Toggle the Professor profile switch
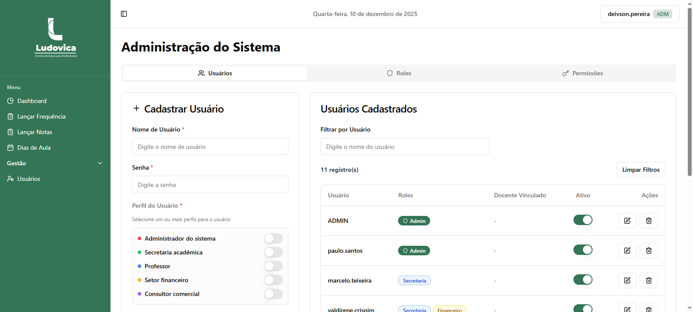The height and width of the screenshot is (312, 693). (x=273, y=266)
